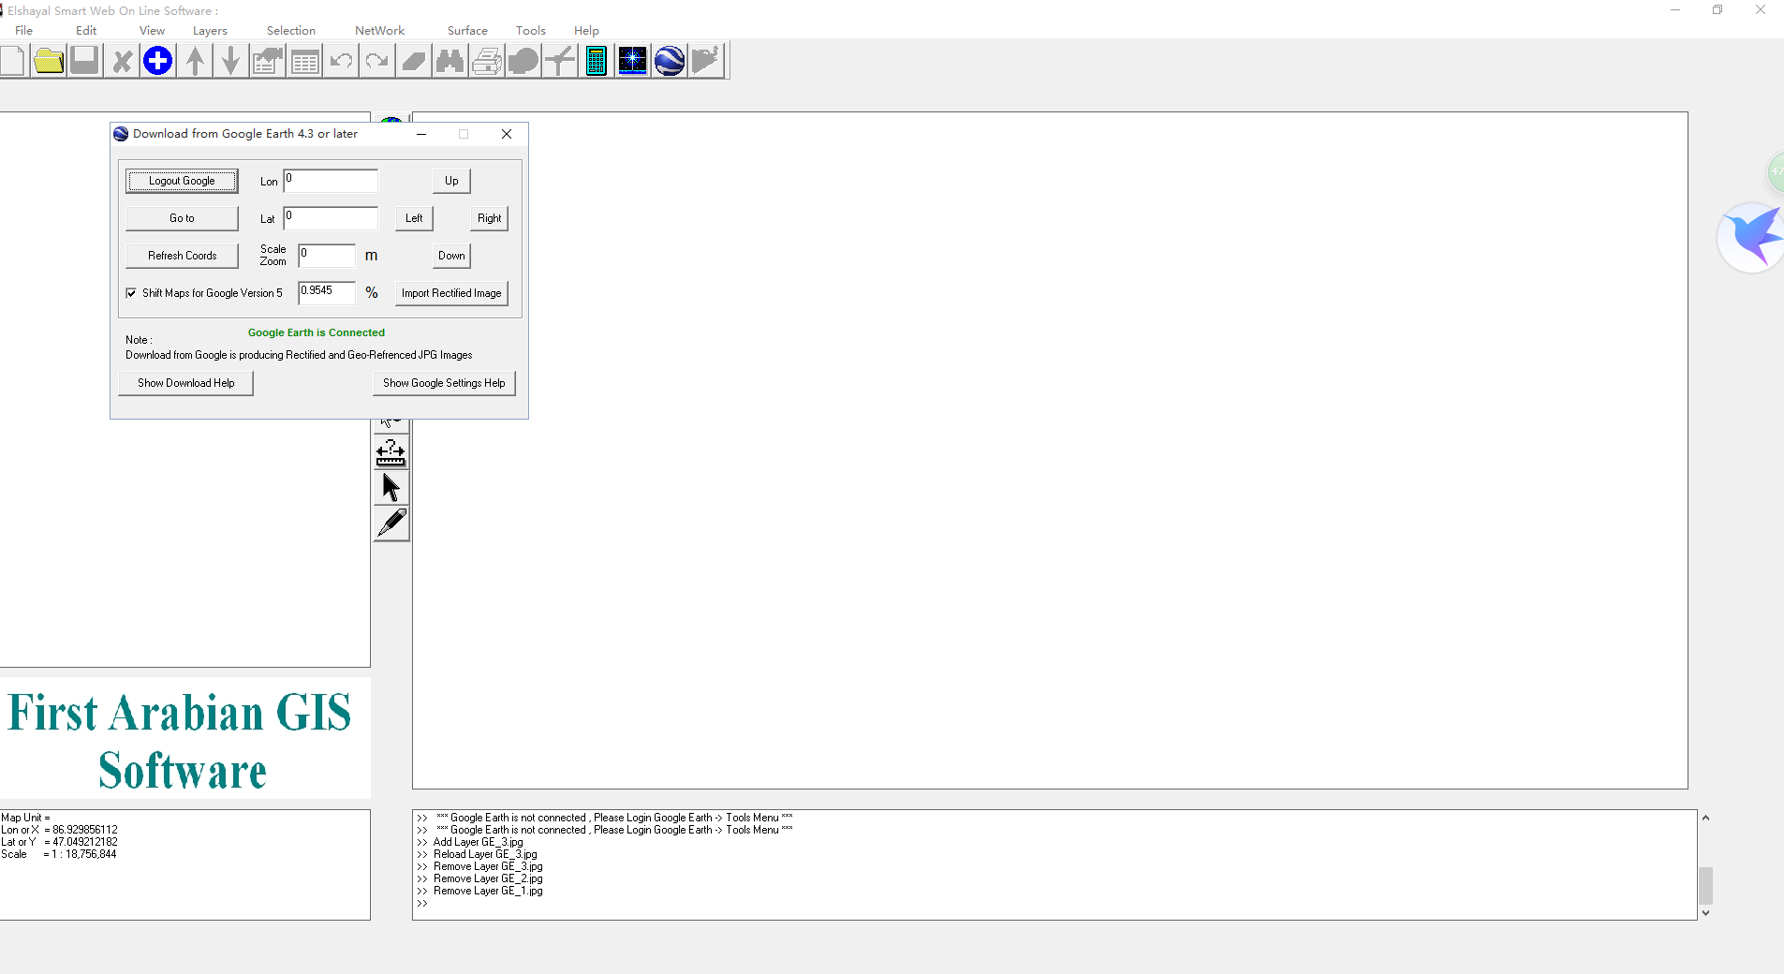1784x974 pixels.
Task: Click the Left navigation button
Action: click(414, 218)
